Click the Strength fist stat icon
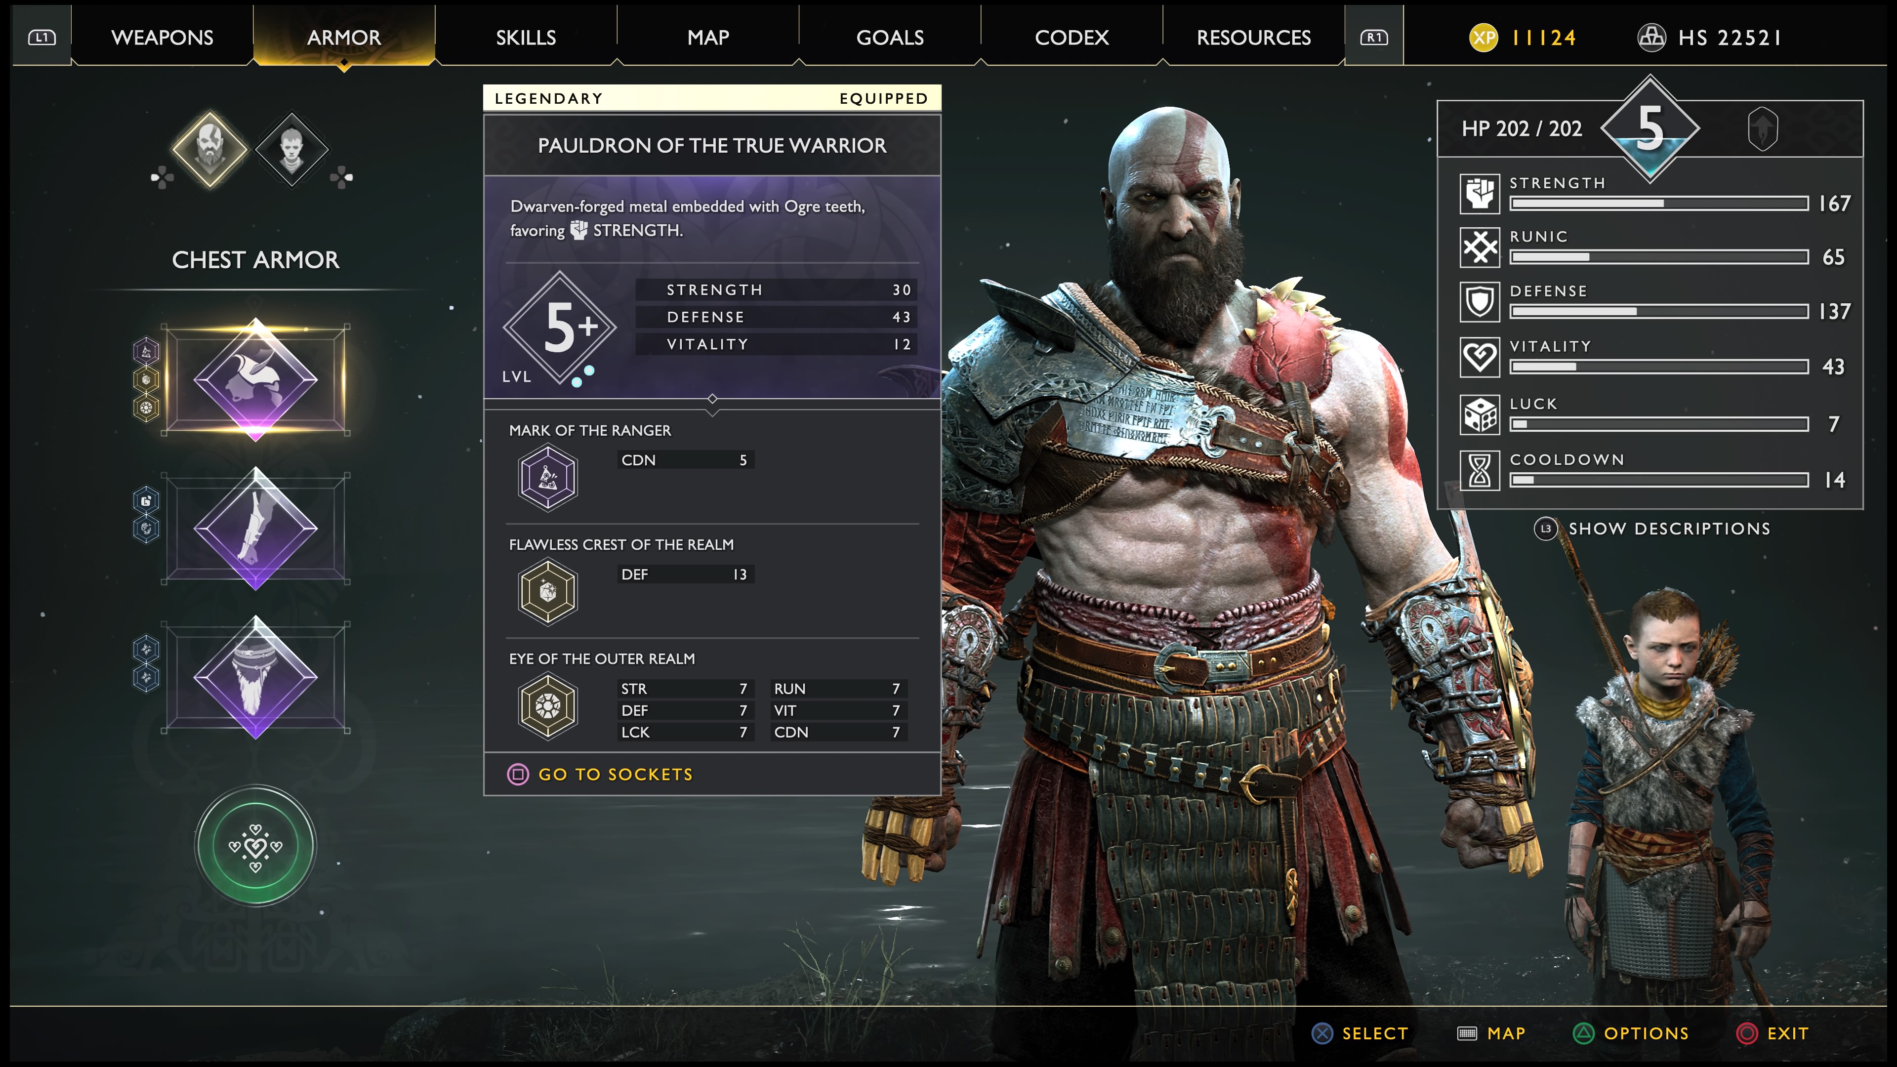Viewport: 1897px width, 1067px height. click(x=1480, y=194)
